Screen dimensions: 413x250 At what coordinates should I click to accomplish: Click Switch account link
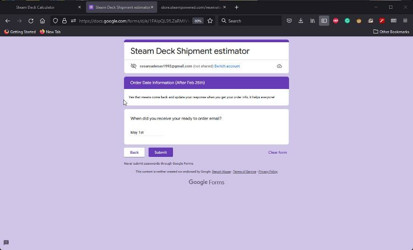pyautogui.click(x=227, y=66)
